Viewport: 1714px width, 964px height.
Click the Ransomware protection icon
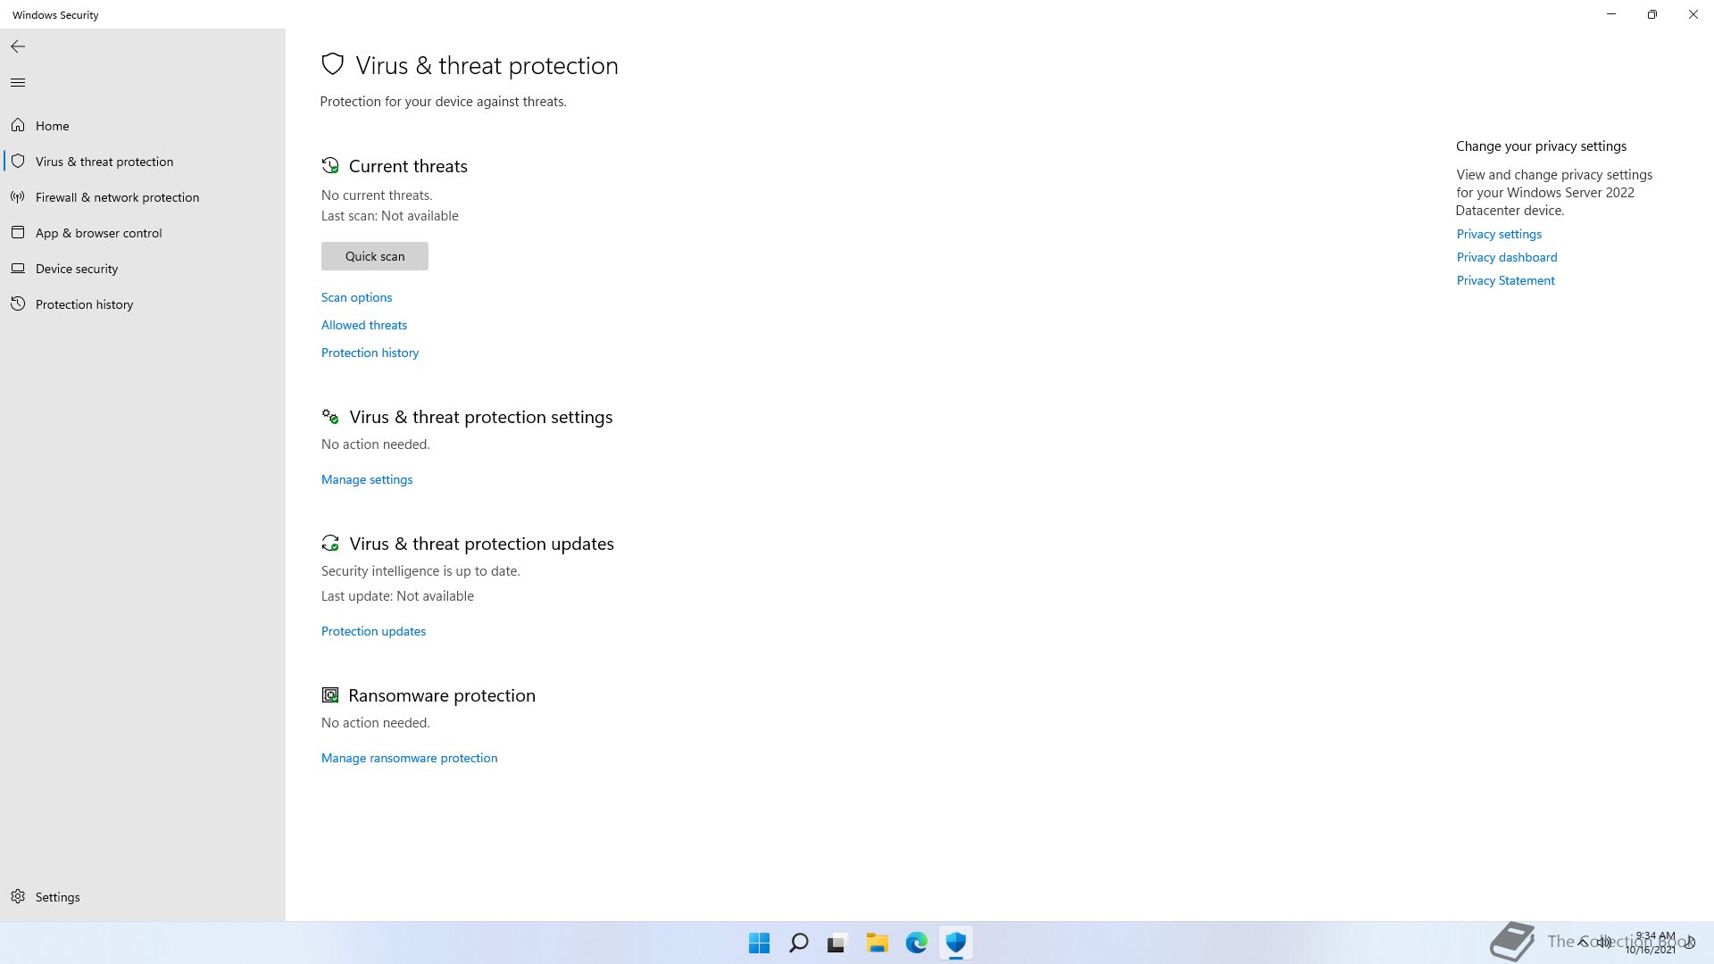click(x=330, y=694)
